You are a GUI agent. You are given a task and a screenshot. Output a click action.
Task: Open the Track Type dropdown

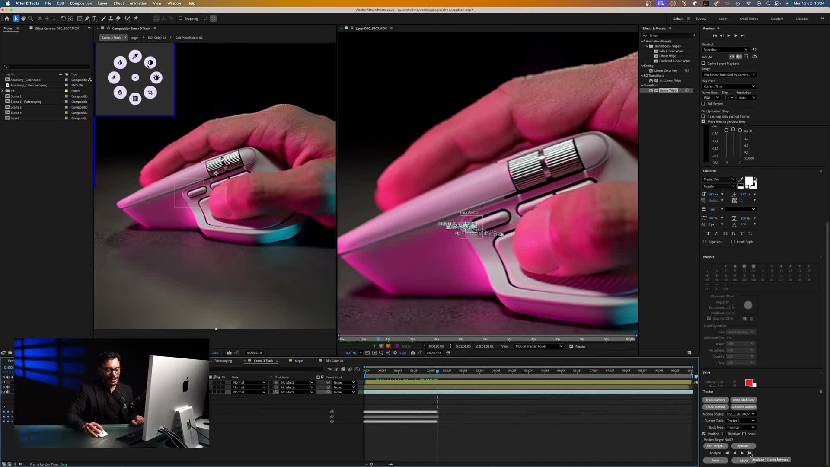[741, 427]
